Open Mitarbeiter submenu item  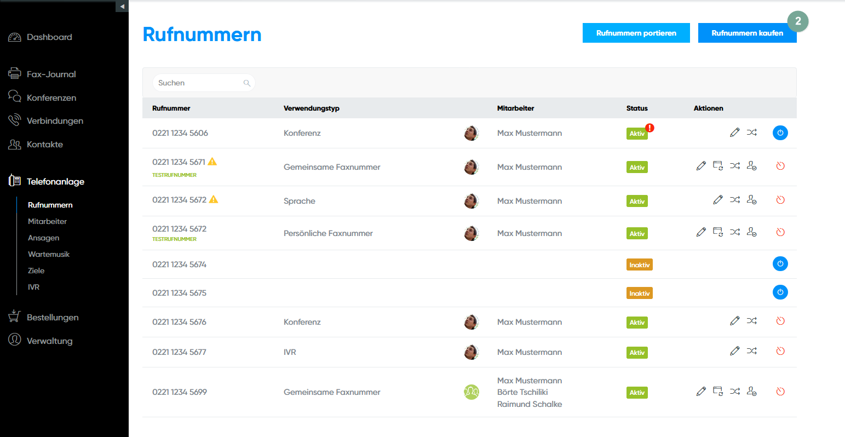[x=47, y=222]
